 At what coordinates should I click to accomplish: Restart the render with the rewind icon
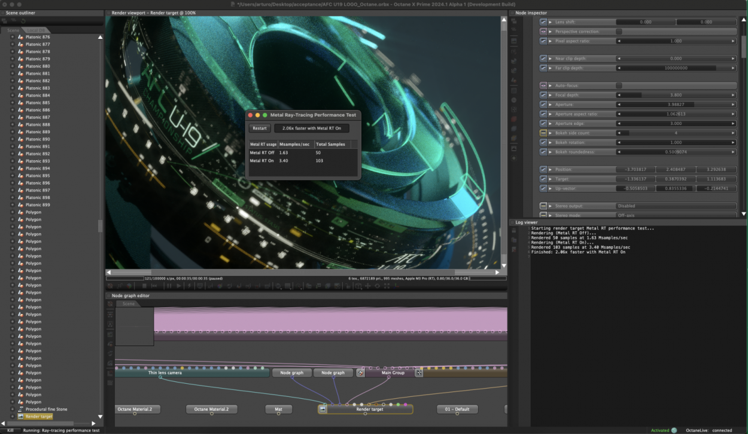pos(156,286)
